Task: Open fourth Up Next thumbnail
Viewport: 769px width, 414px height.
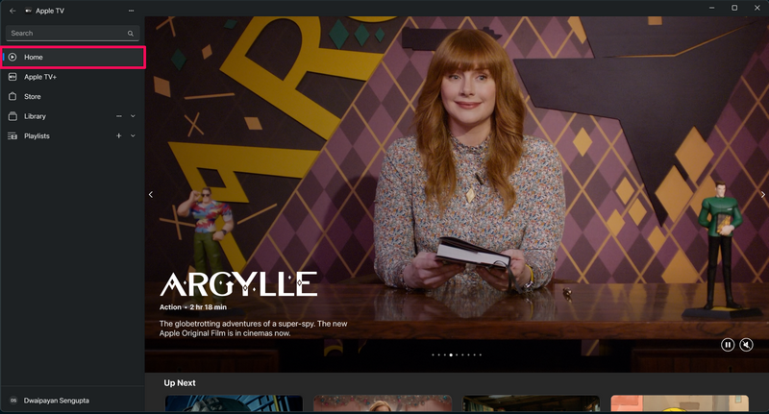Action: pyautogui.click(x=680, y=403)
